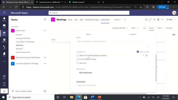Screen dimensions: 178x100
Task: Select the Compost Initiative channel
Action: tap(23, 38)
